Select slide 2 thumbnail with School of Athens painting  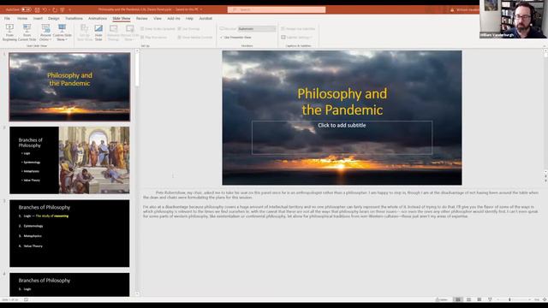point(69,160)
